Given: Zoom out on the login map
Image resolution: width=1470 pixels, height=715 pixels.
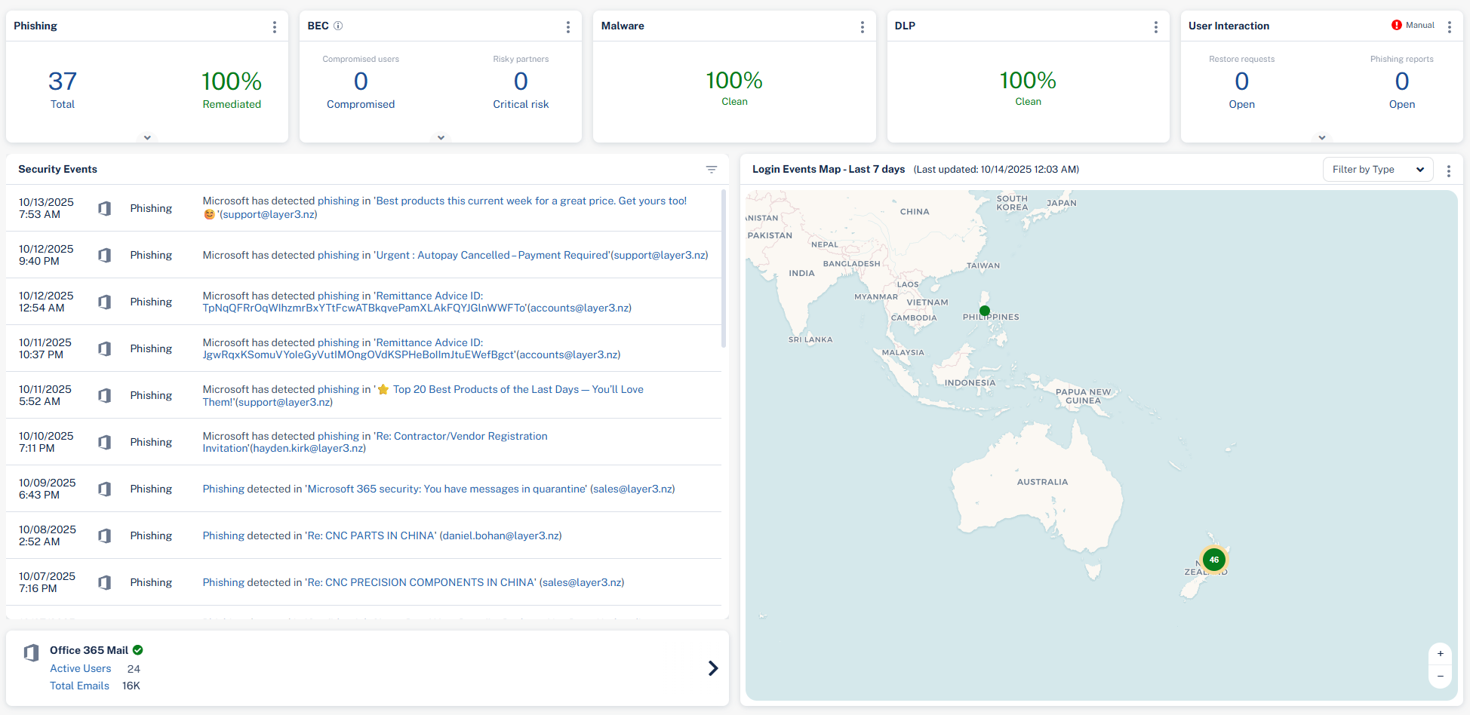Looking at the screenshot, I should [x=1440, y=677].
